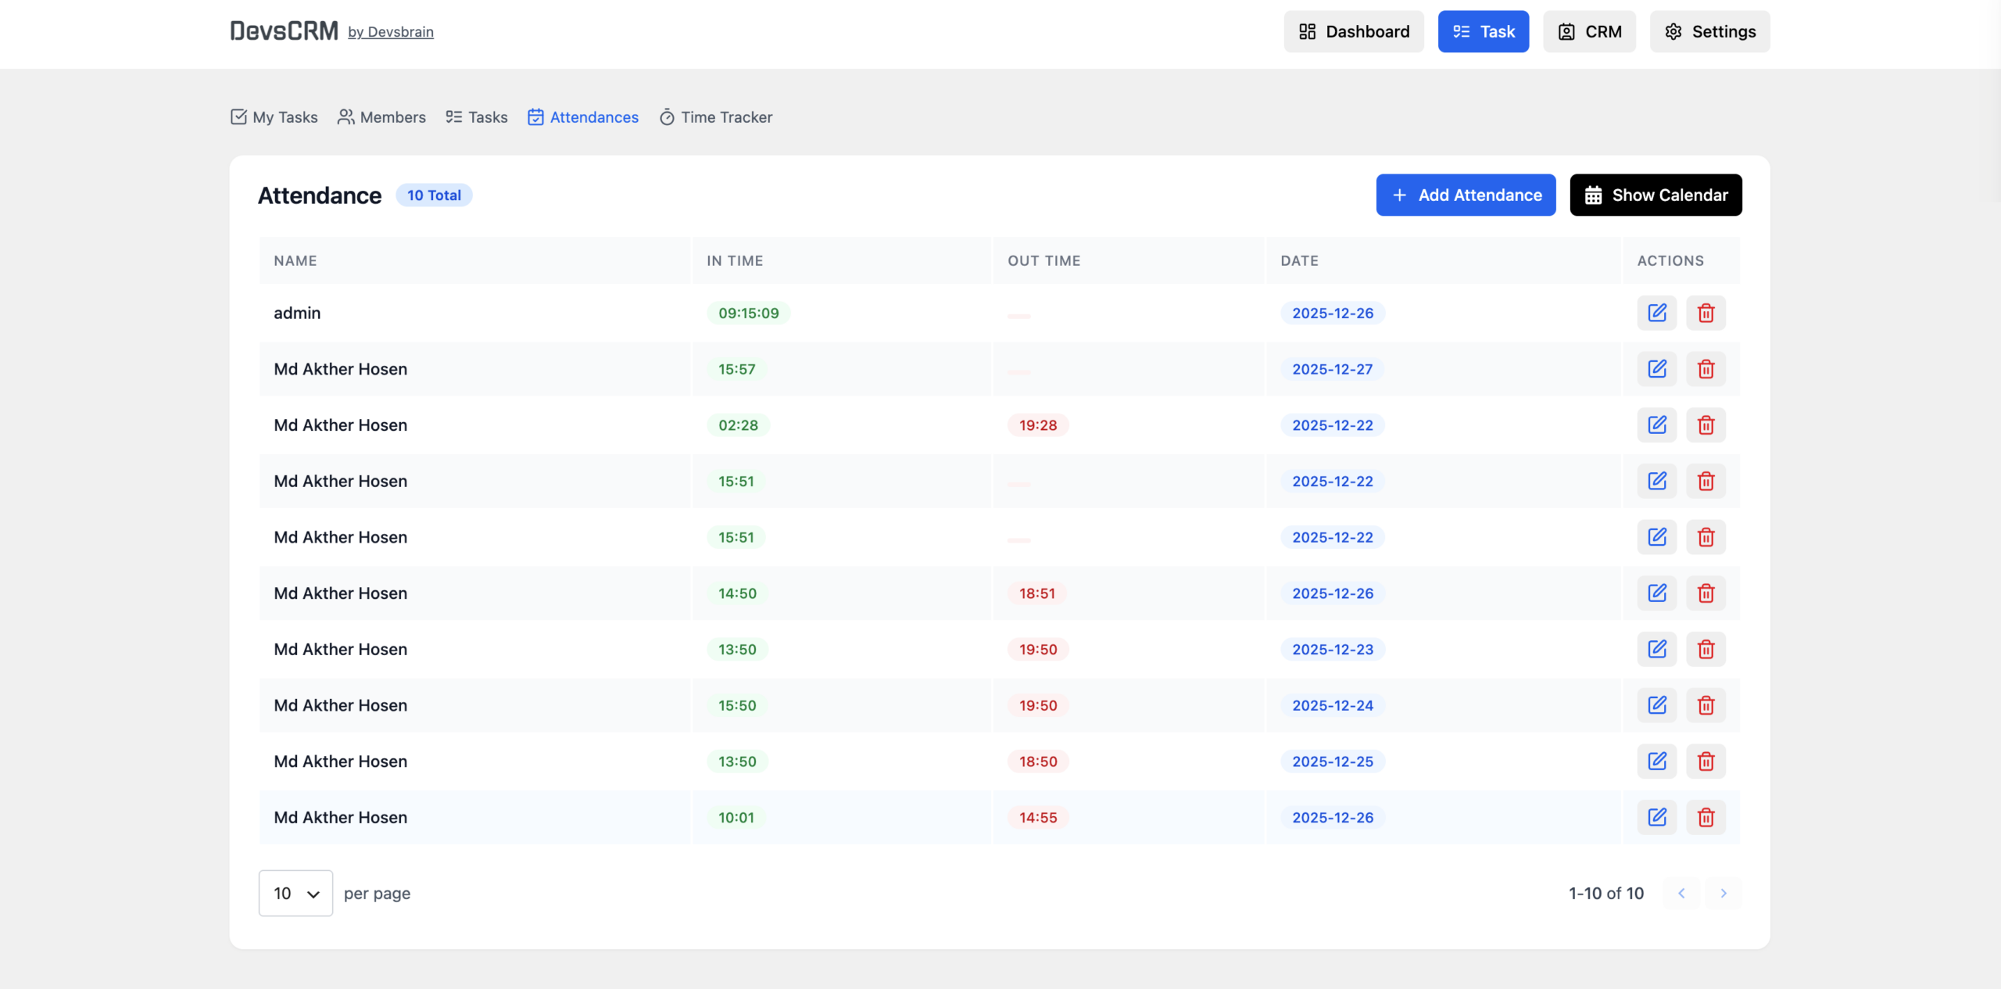Image resolution: width=2001 pixels, height=989 pixels.
Task: Delete the row with in time 14:50
Action: tap(1706, 593)
